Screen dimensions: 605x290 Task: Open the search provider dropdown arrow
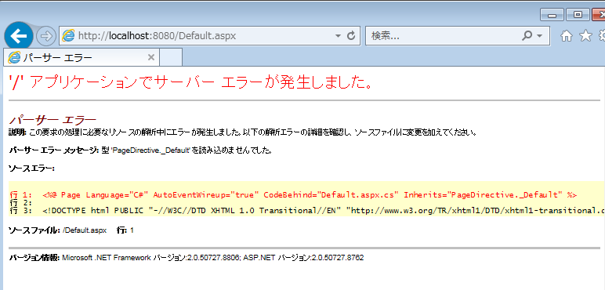(539, 36)
